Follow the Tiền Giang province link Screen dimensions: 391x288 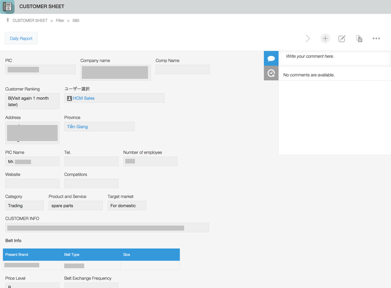[x=77, y=127]
